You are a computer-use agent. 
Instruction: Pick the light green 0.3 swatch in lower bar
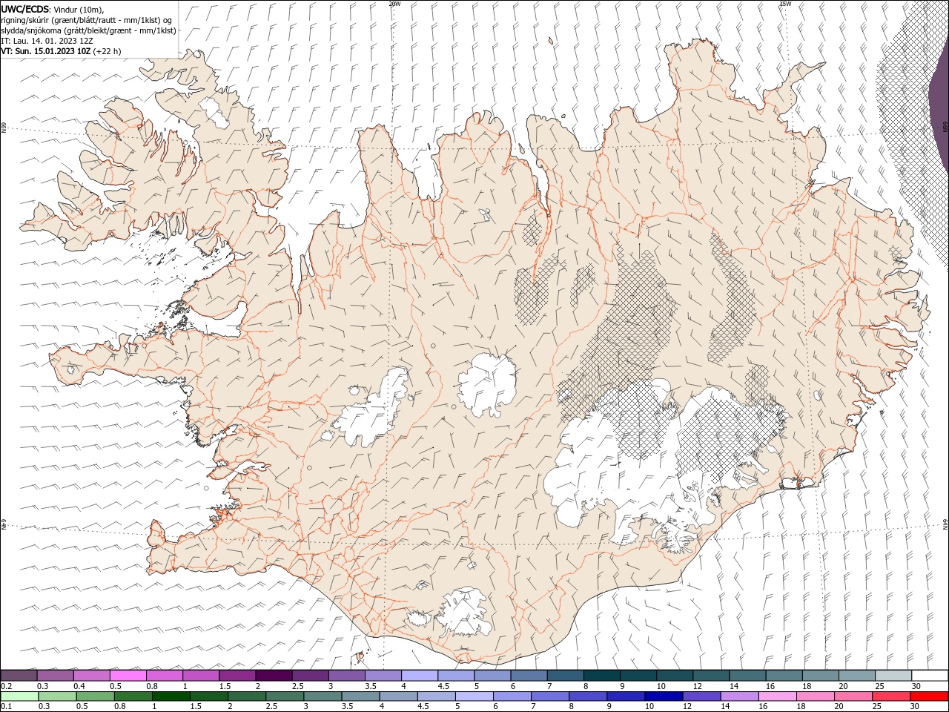57,696
